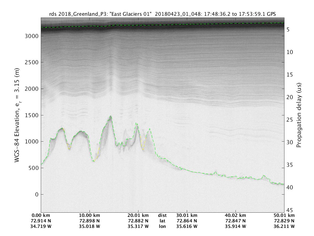Click the 72.864 N latitude label

click(x=187, y=221)
